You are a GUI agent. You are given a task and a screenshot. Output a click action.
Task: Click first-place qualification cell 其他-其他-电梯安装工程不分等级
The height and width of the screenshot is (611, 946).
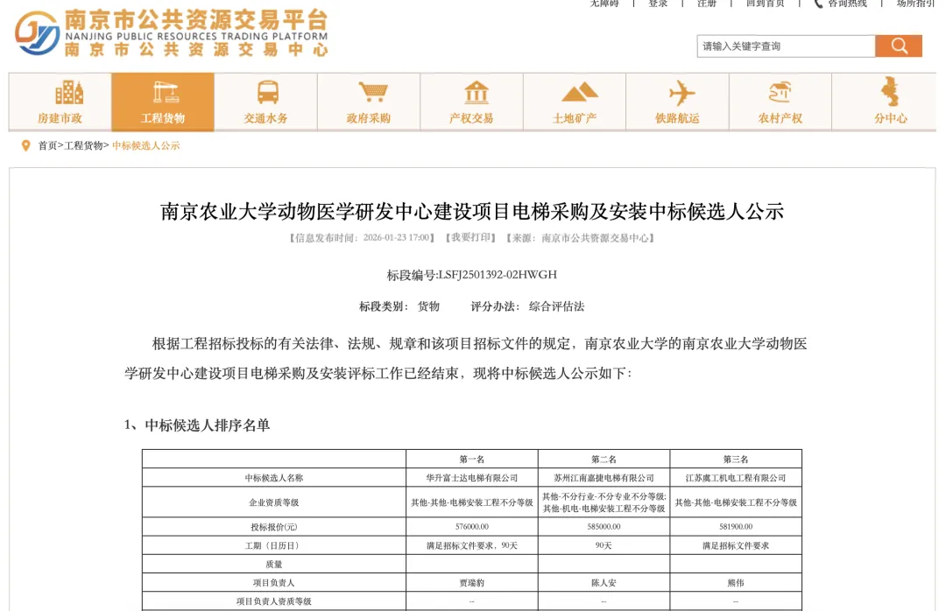click(472, 502)
